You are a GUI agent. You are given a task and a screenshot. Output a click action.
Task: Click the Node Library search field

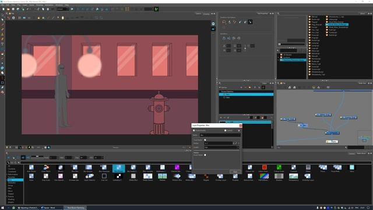[195, 162]
